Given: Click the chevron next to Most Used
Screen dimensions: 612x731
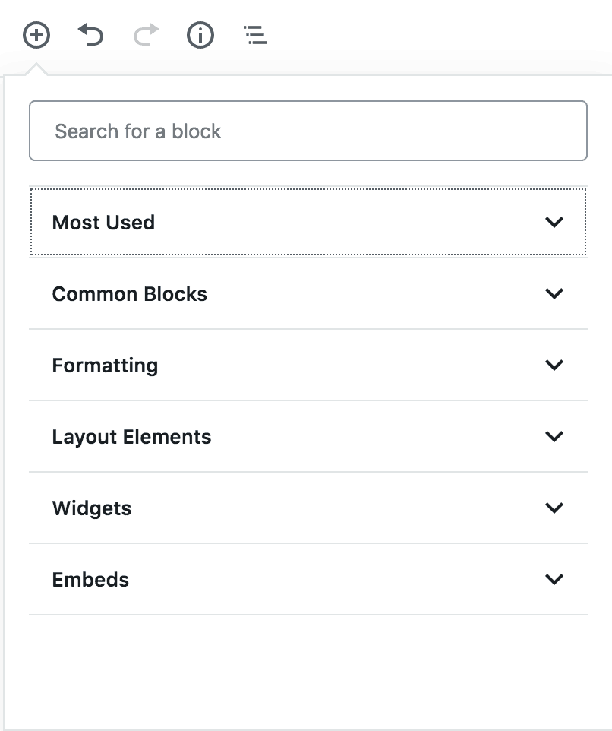Looking at the screenshot, I should tap(554, 222).
